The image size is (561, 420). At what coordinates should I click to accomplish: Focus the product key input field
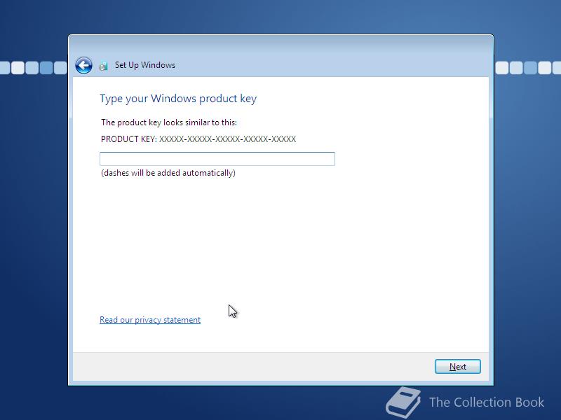217,159
